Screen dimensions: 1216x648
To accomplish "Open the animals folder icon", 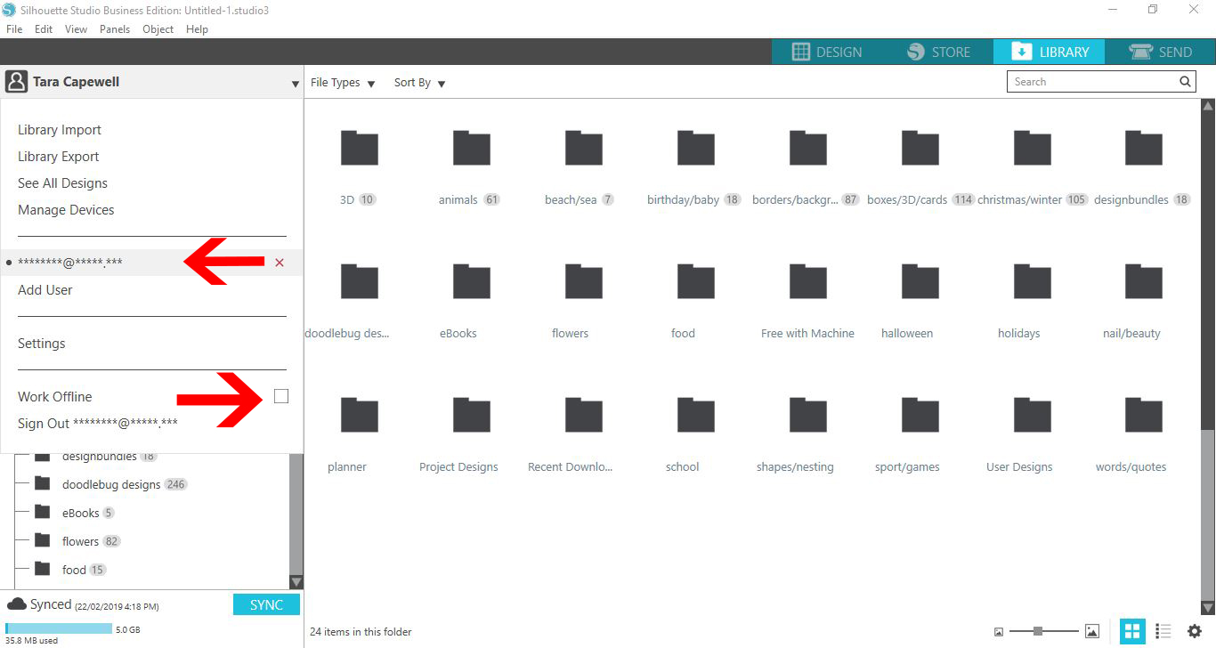I will tap(472, 148).
